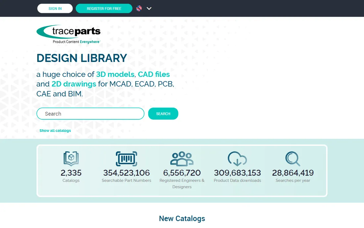The image size is (364, 228).
Task: Click the 309,683,153 downloads value
Action: 238,173
